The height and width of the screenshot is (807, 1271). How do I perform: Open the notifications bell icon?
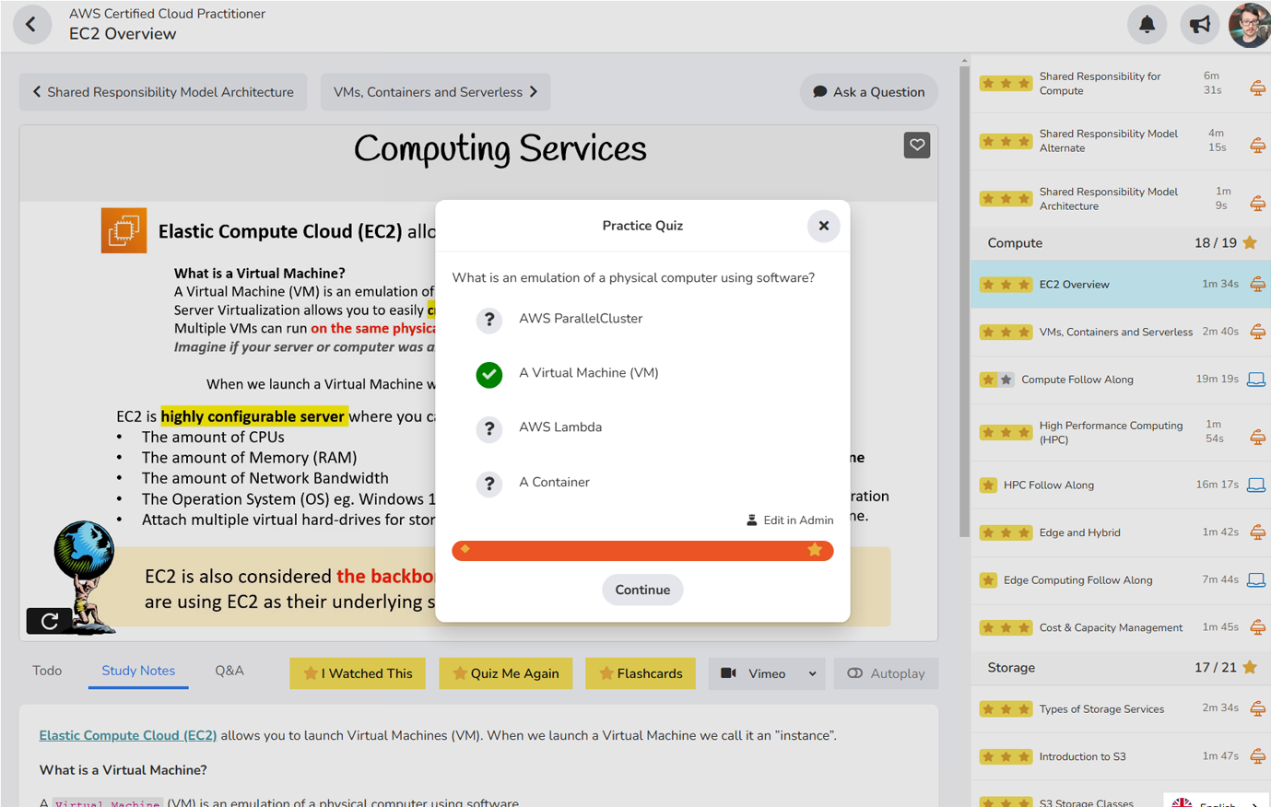click(1147, 24)
